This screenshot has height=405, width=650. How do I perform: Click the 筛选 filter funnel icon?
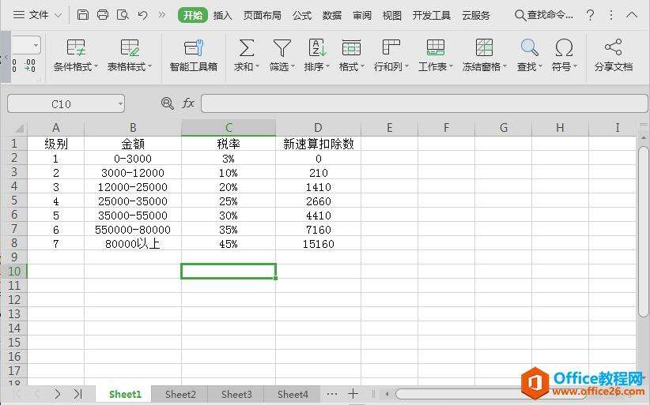tap(282, 48)
